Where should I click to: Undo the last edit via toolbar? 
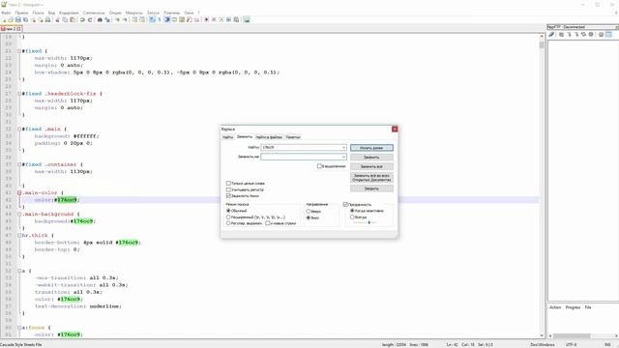tap(82, 19)
